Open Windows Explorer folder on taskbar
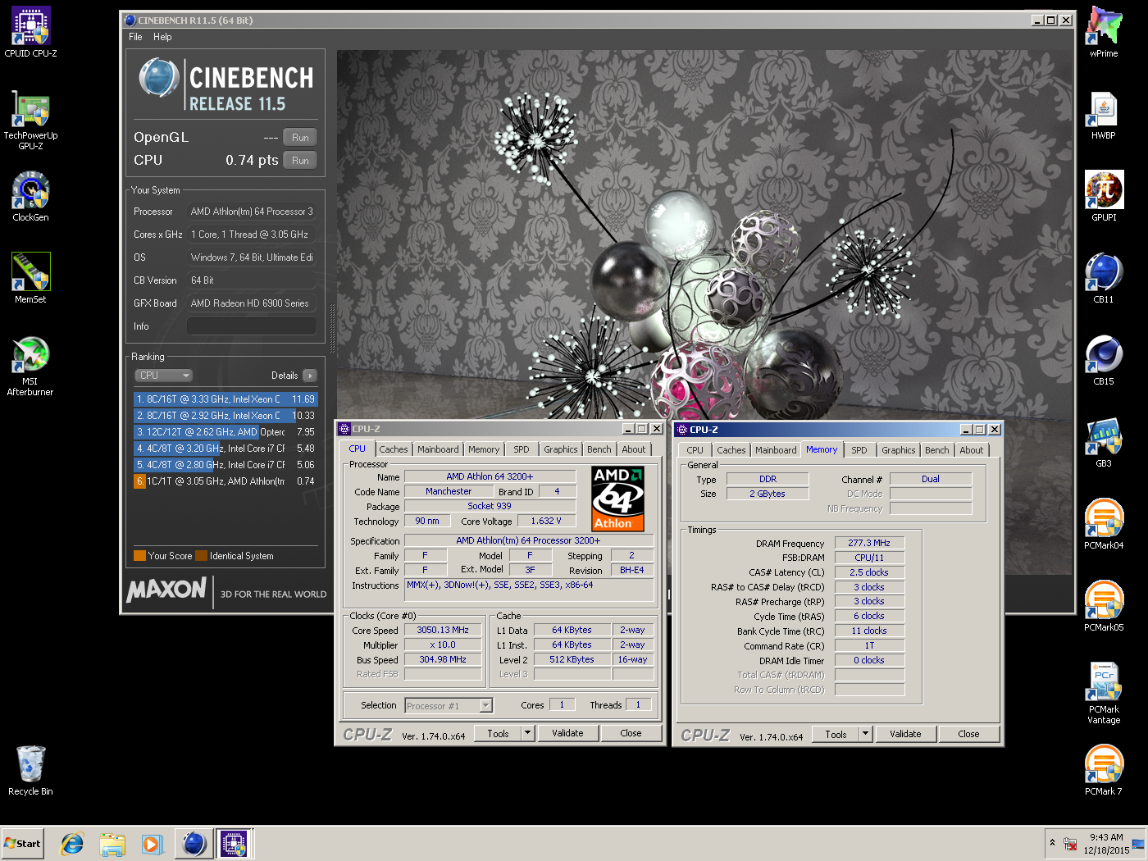Screen dimensions: 1148x861 [112, 843]
